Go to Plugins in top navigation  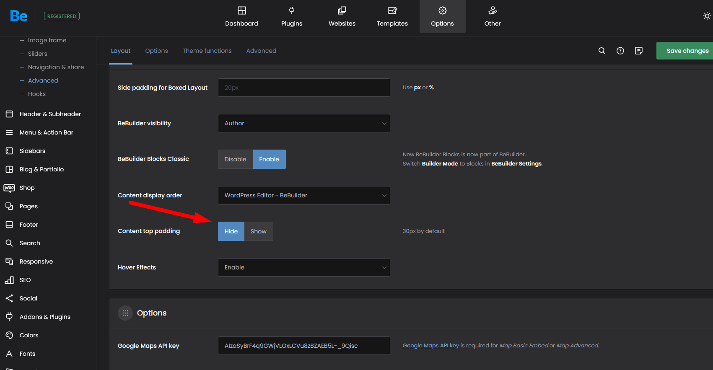coord(291,16)
